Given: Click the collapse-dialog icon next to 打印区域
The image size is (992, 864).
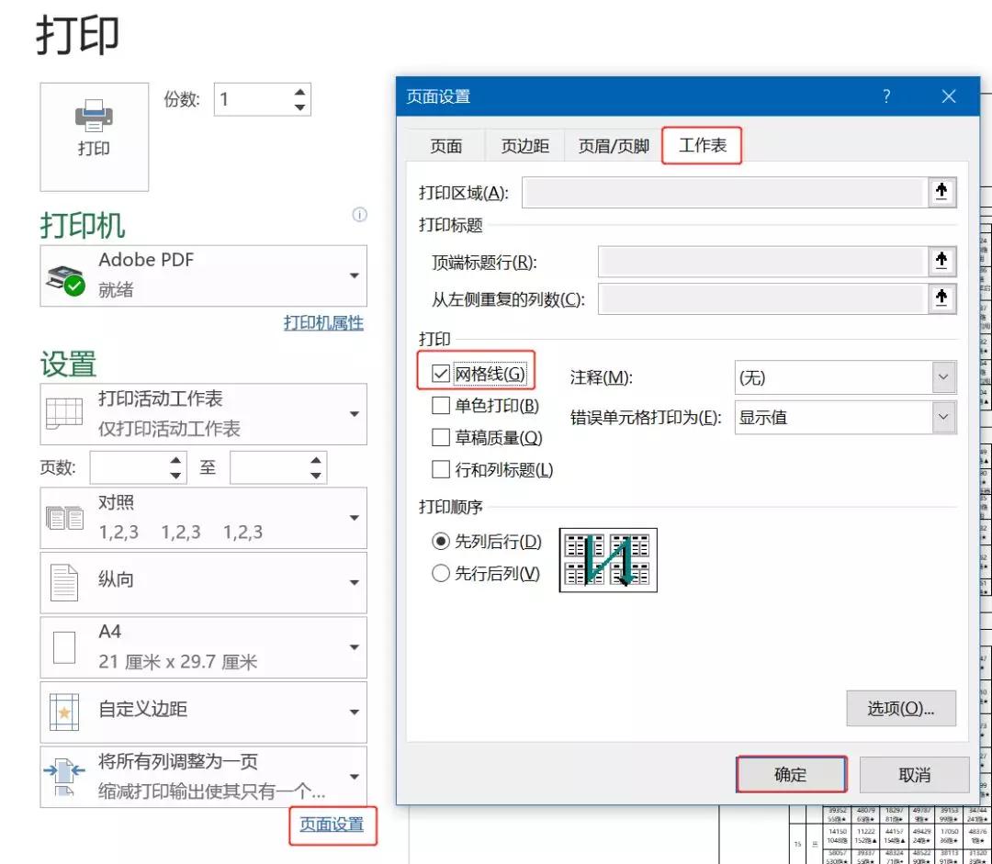Looking at the screenshot, I should tap(942, 192).
